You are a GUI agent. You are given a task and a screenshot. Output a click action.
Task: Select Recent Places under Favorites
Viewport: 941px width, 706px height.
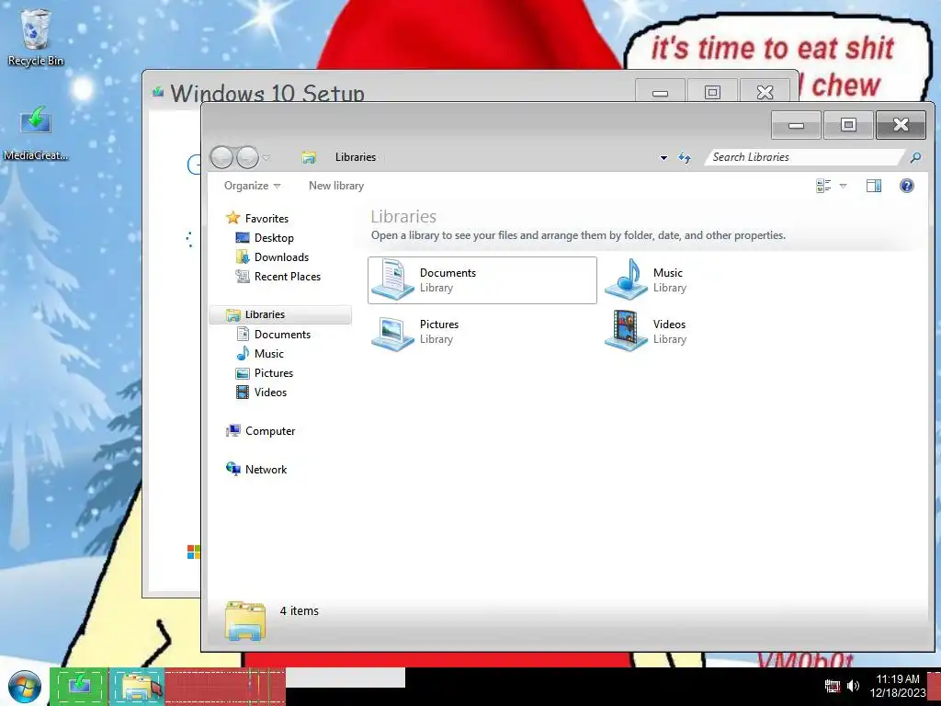pyautogui.click(x=288, y=276)
